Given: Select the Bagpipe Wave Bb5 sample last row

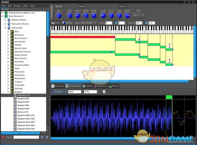Looking at the screenshot, I should tap(26, 129).
